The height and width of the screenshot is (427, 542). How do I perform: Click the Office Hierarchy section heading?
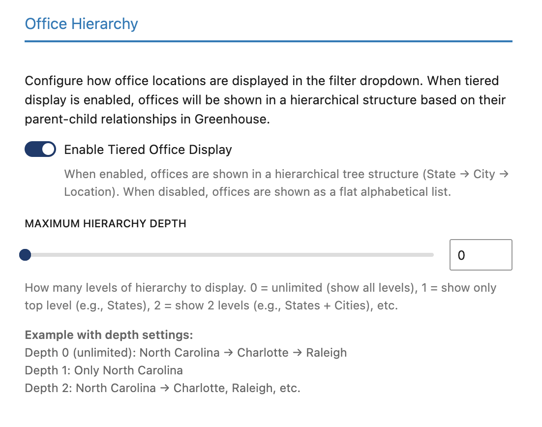(81, 24)
